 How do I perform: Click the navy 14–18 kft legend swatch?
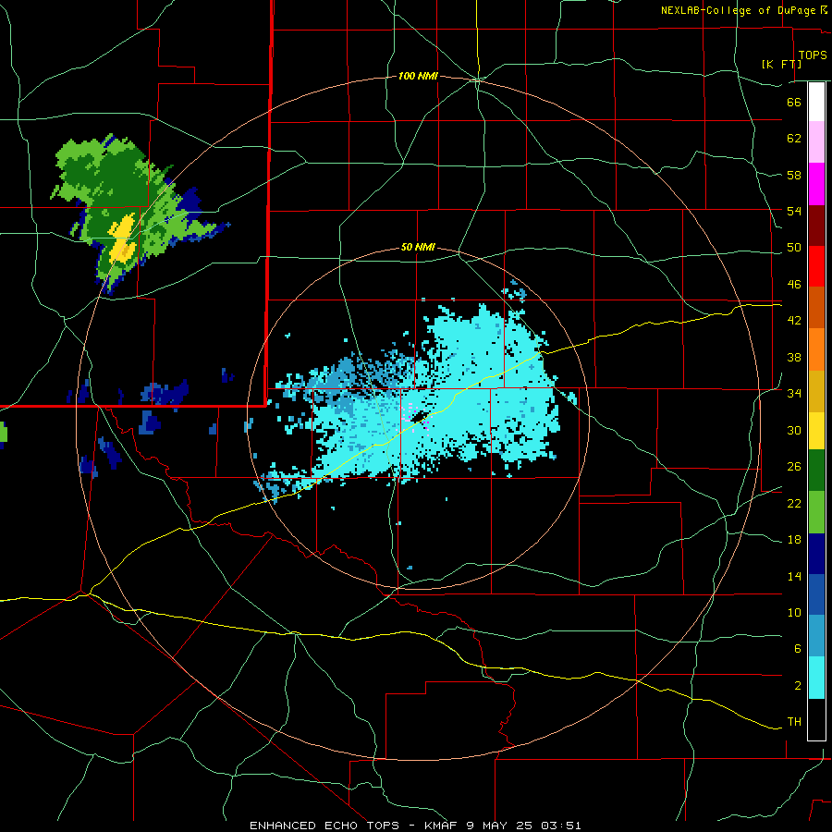pos(816,554)
